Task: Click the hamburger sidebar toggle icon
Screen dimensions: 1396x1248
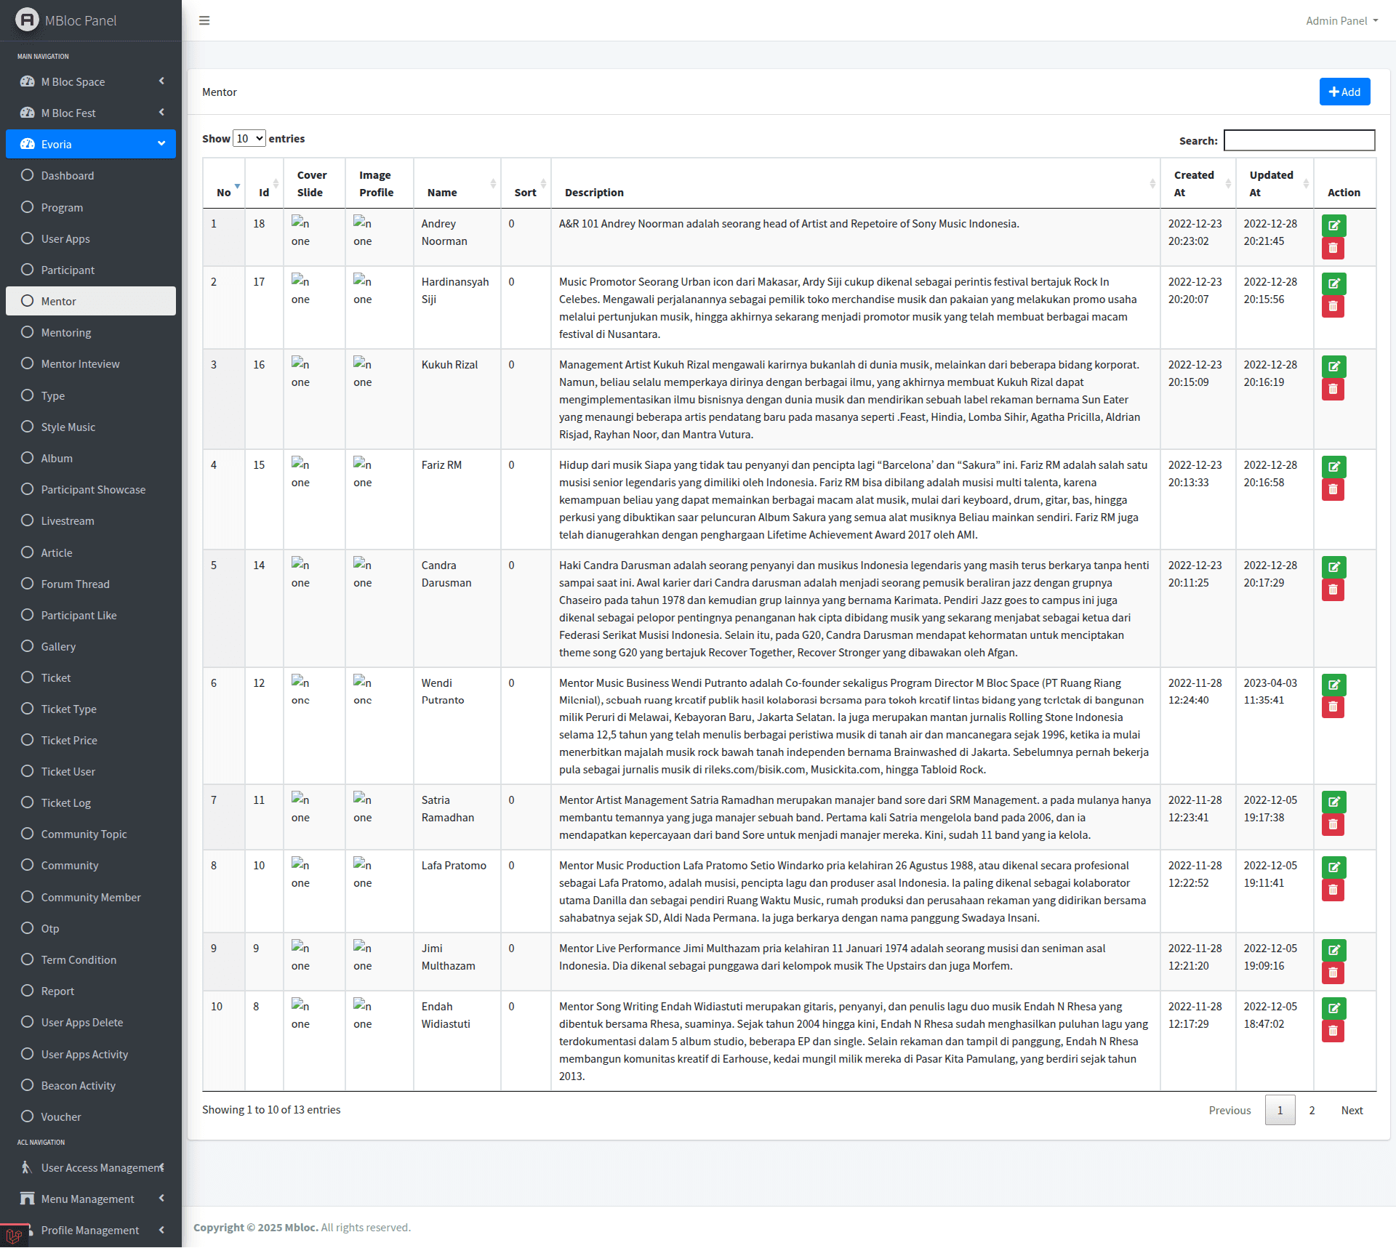Action: point(204,20)
